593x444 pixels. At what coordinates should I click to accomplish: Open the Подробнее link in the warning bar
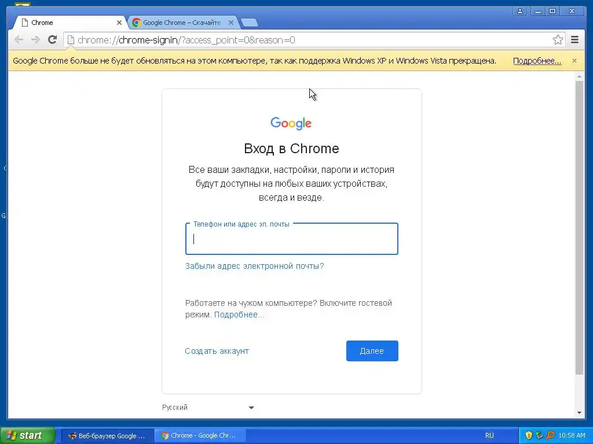point(537,61)
